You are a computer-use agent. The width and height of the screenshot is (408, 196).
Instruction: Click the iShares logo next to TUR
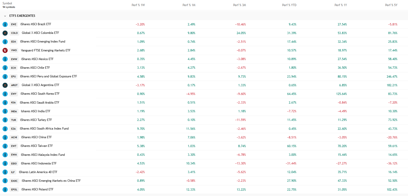point(5,120)
